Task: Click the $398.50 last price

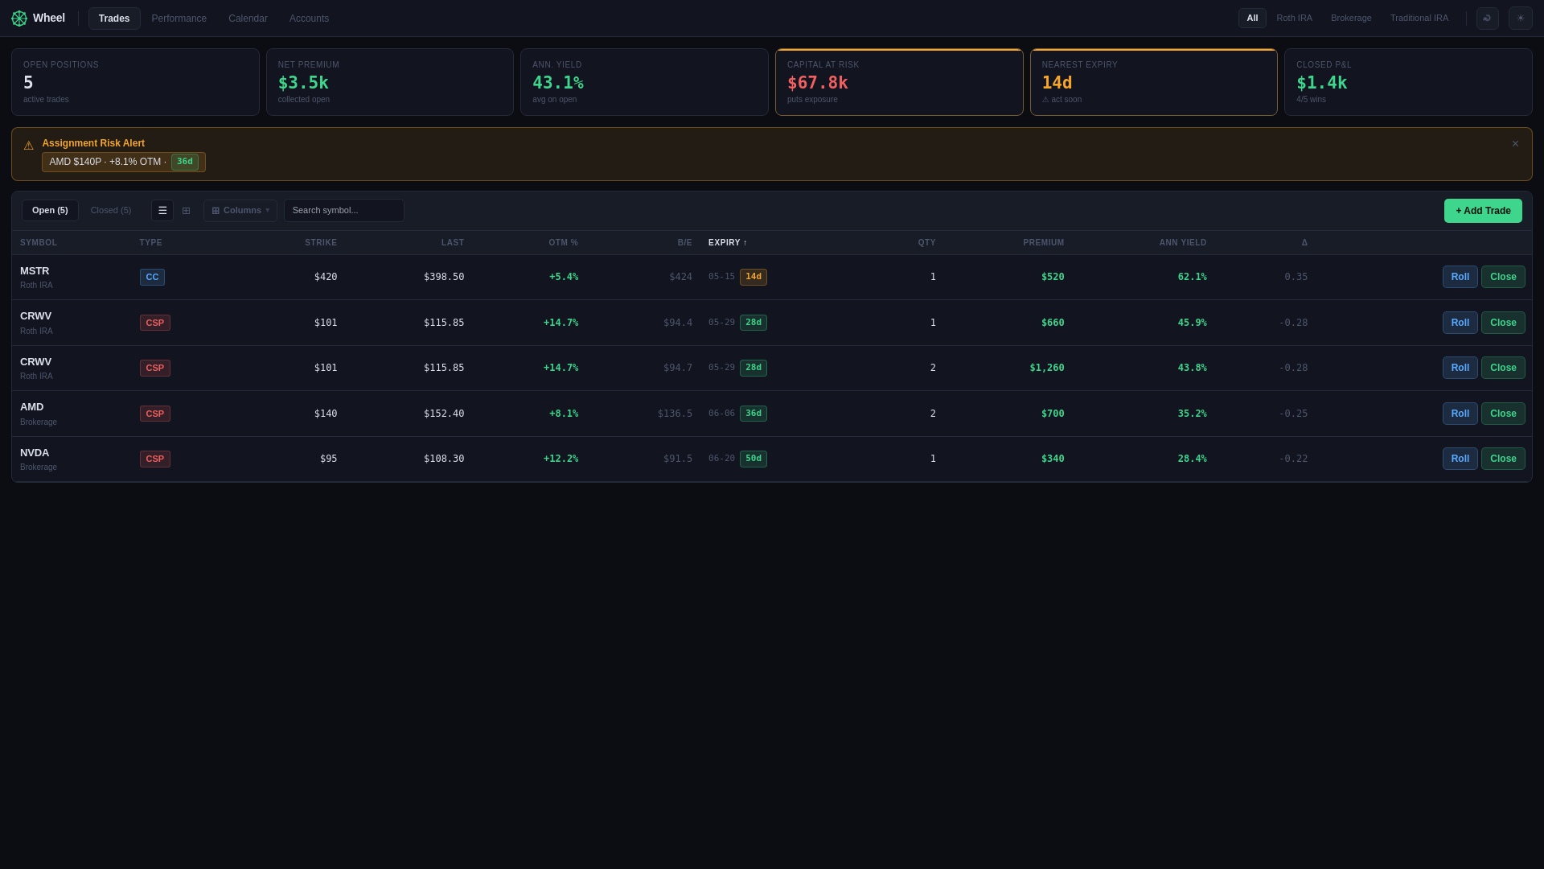Action: point(444,278)
